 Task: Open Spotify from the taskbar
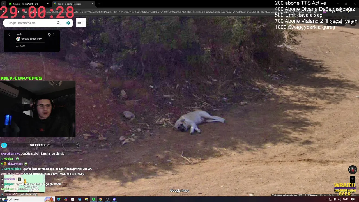click(x=93, y=199)
